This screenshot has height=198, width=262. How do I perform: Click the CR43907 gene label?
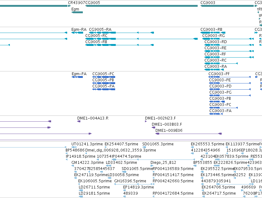point(77,3)
